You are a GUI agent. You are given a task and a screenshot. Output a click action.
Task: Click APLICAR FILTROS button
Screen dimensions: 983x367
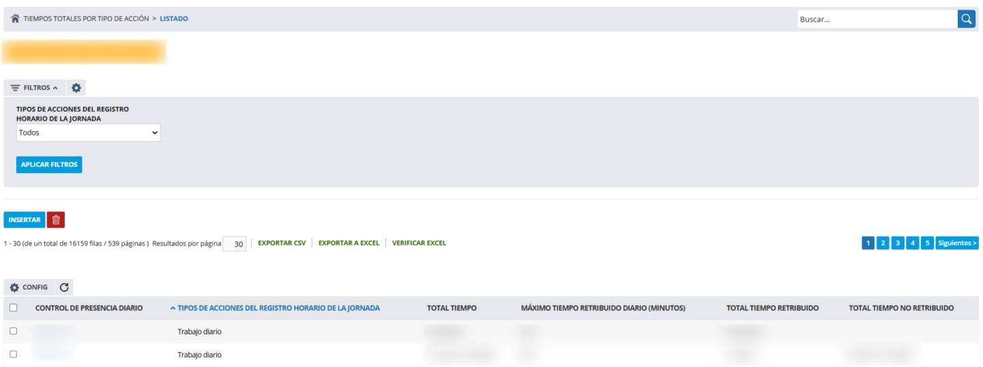49,164
